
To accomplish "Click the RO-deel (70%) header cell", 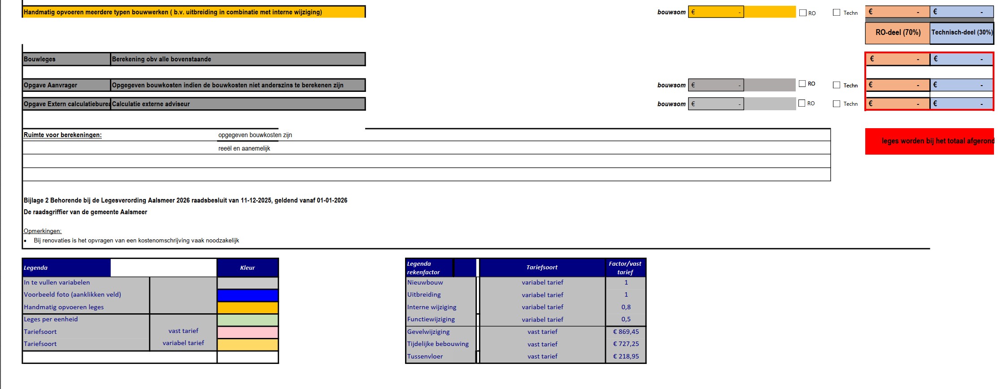I will [898, 33].
